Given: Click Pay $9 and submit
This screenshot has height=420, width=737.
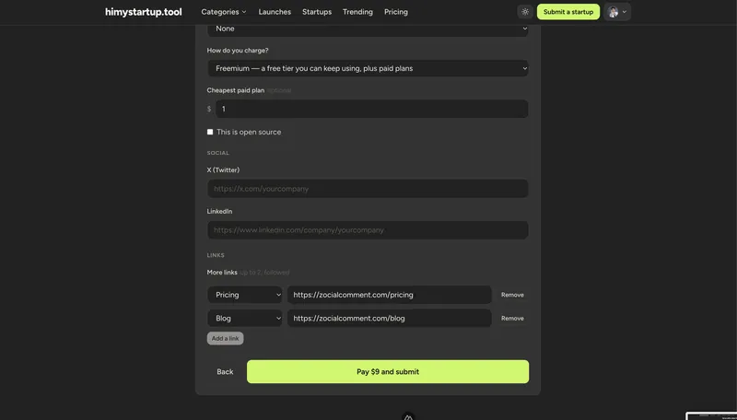Looking at the screenshot, I should point(388,371).
